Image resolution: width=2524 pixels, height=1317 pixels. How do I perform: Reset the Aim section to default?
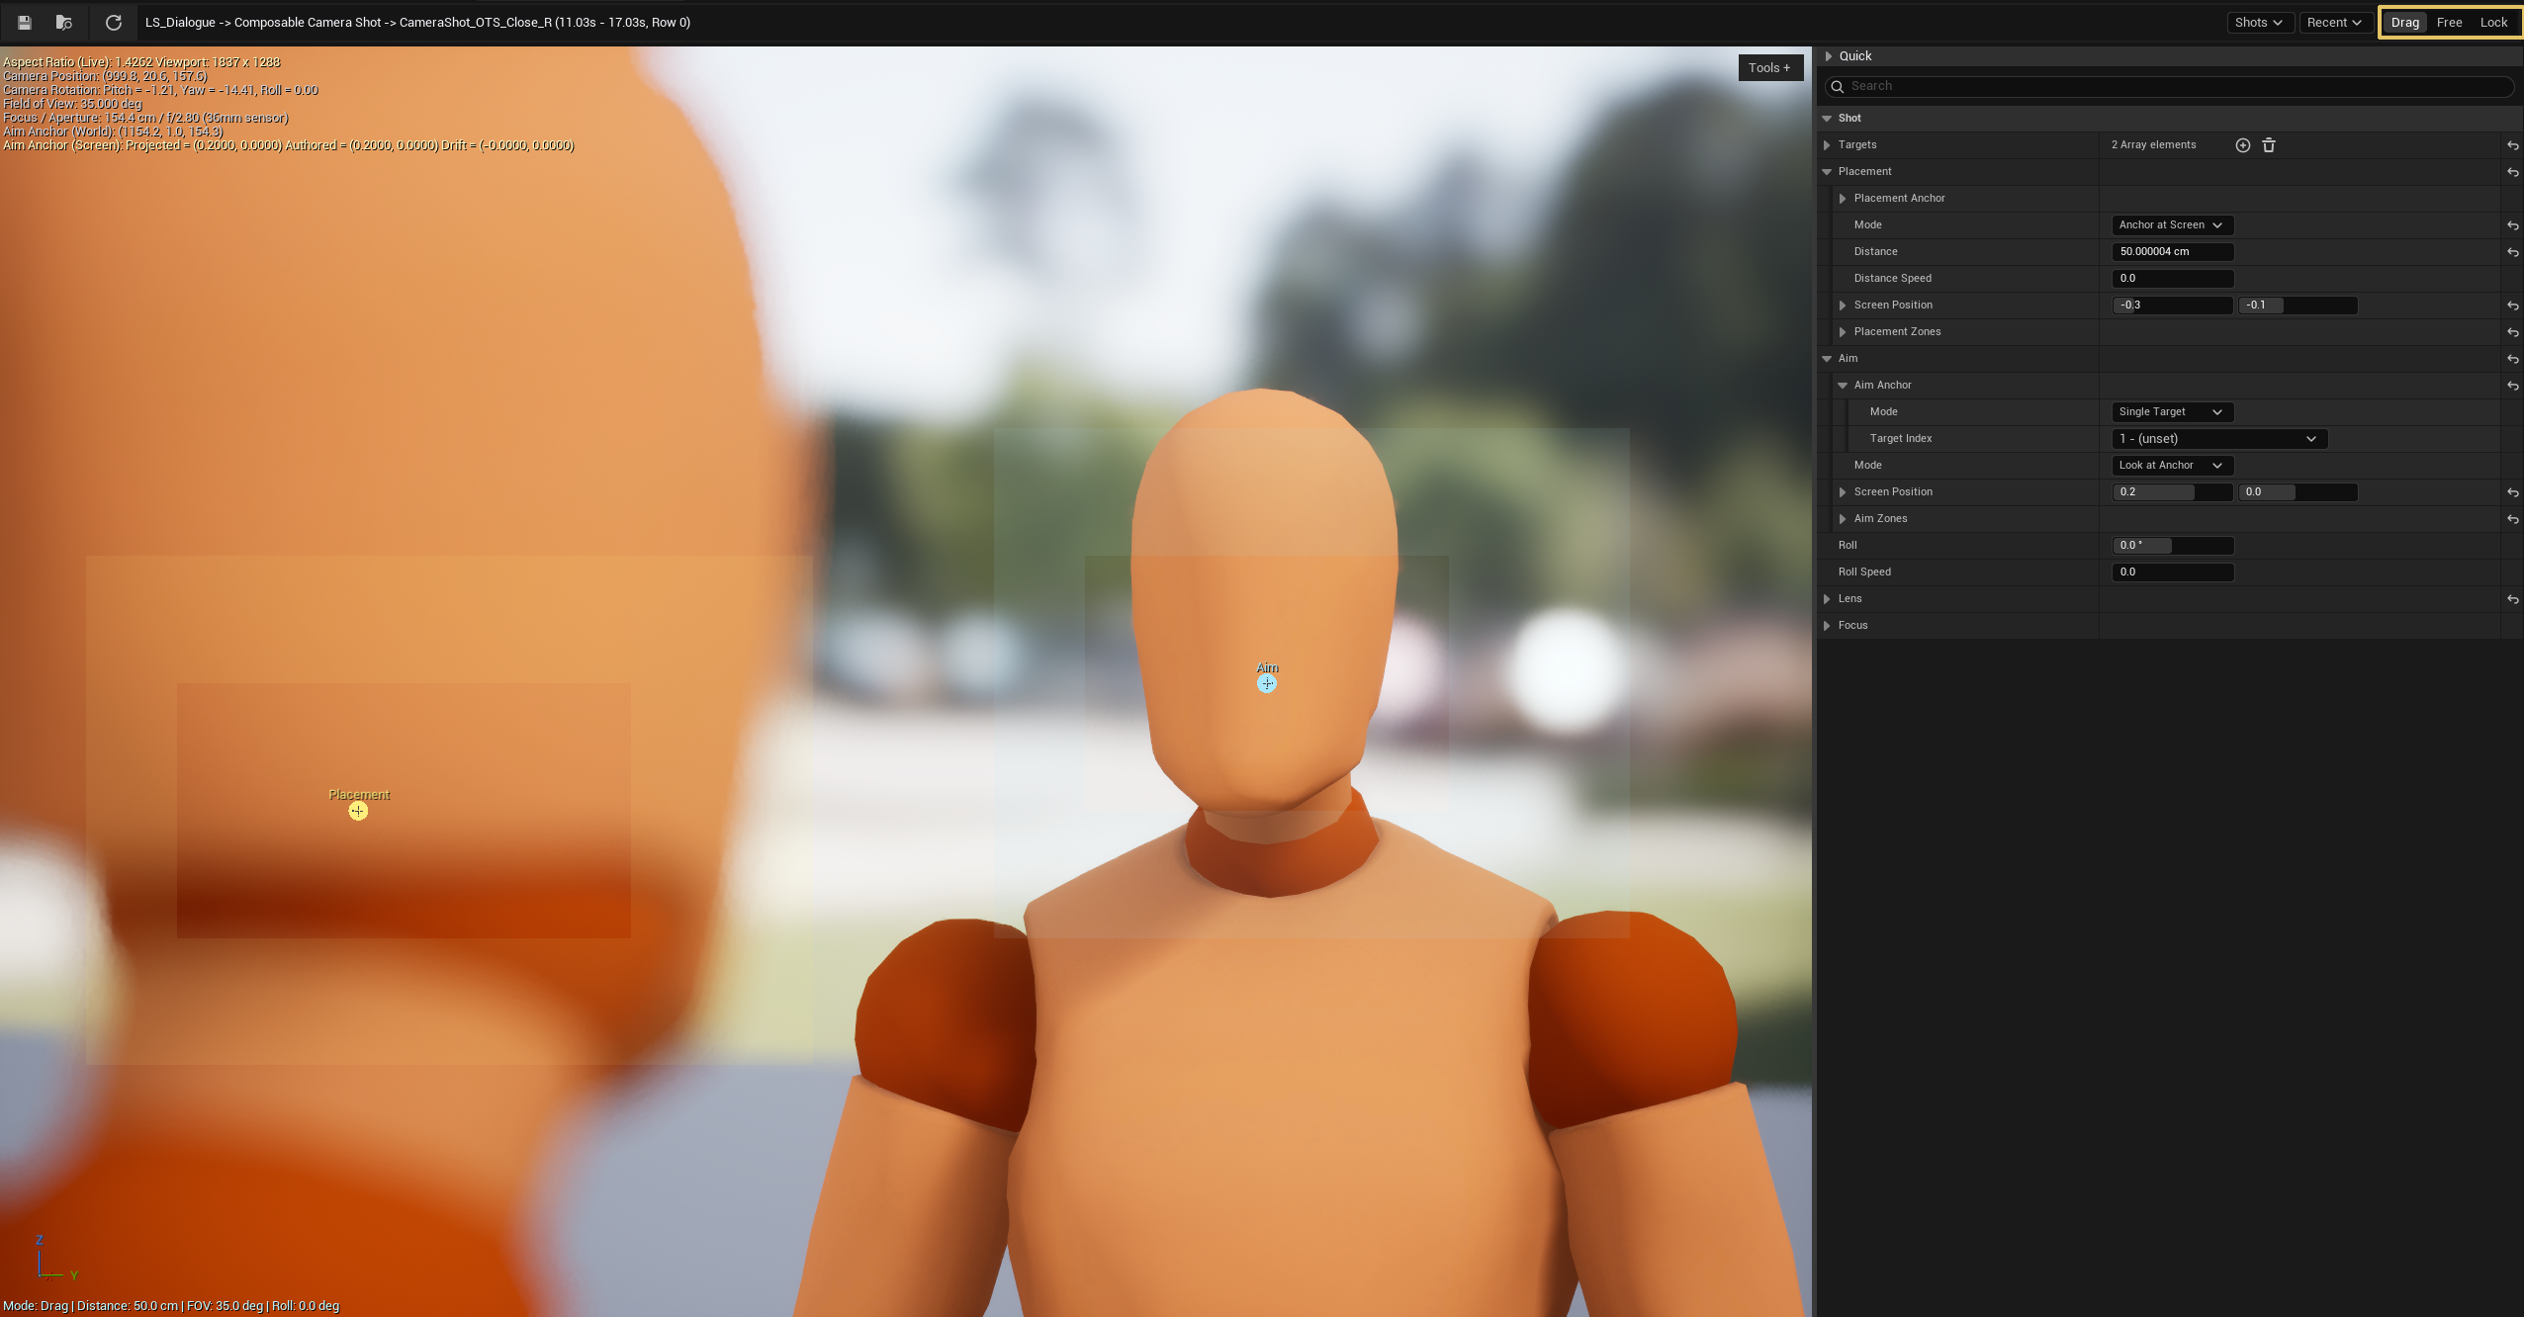[2512, 359]
